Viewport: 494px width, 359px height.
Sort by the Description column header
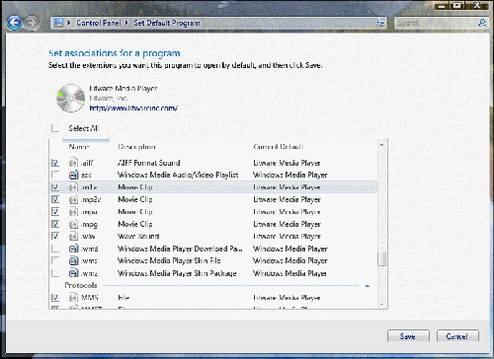pos(136,147)
